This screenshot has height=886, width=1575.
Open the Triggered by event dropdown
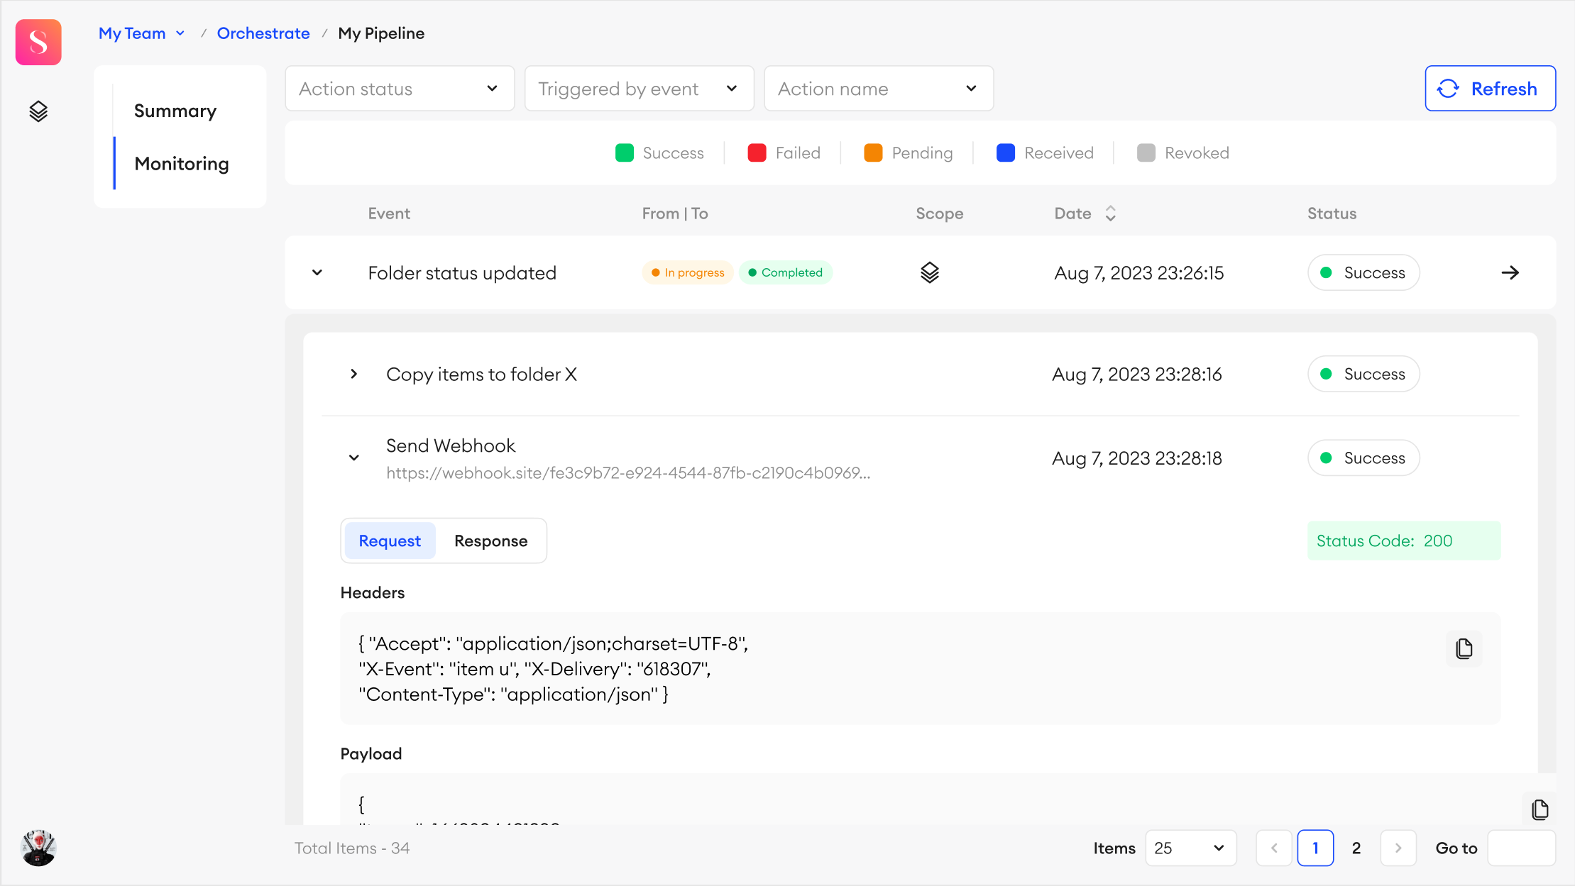[x=639, y=89]
